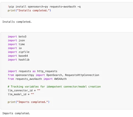Click the print "Imports completed." code line
This screenshot has width=133, height=117.
coord(29,102)
